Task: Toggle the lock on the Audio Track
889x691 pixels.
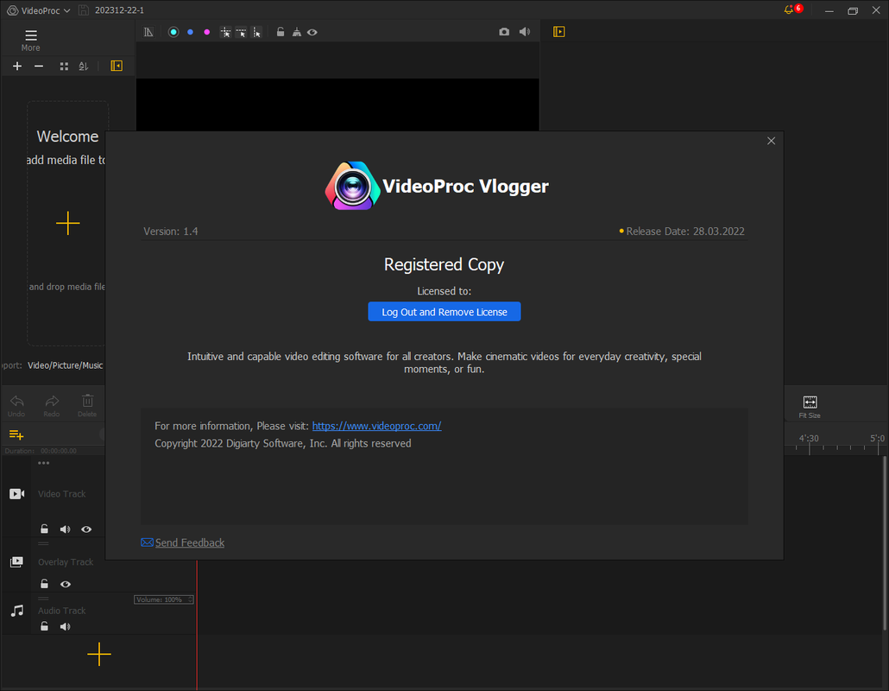Action: tap(44, 626)
